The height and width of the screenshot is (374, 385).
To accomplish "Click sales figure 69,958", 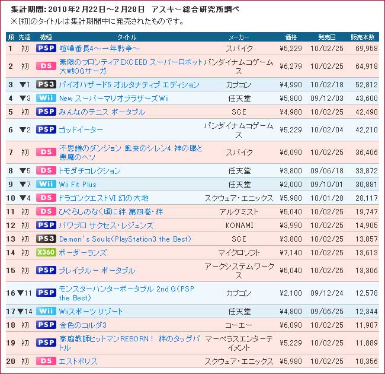I will click(x=367, y=48).
